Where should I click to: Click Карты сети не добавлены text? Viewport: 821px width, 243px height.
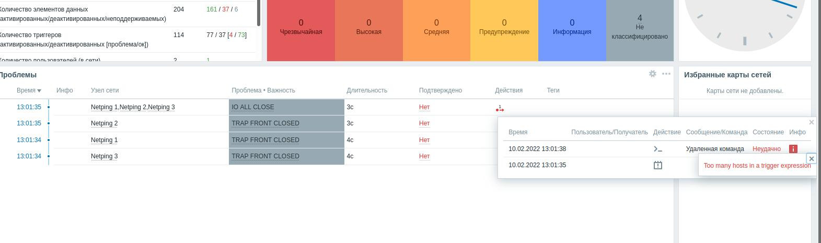(745, 91)
